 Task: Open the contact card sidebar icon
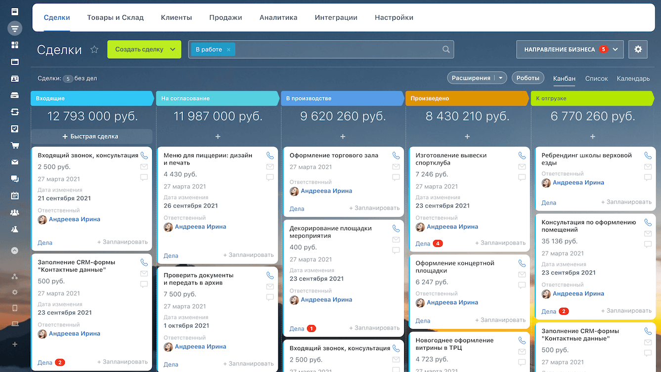[x=15, y=79]
